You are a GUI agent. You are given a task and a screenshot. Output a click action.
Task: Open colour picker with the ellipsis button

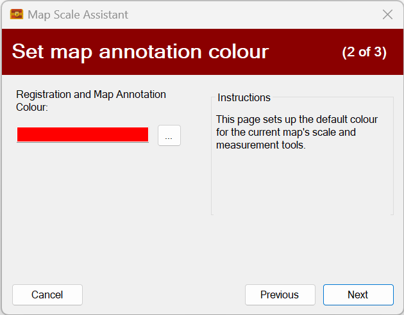(x=169, y=136)
